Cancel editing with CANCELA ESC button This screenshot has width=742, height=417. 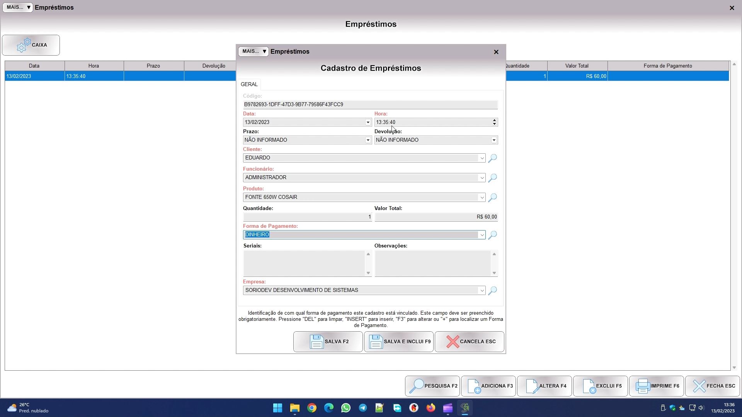click(x=469, y=342)
